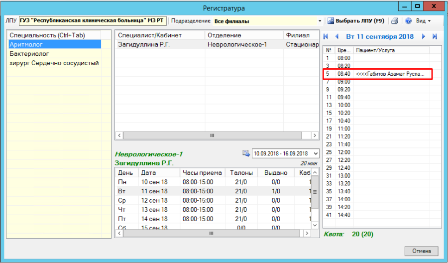Click the Талоны column header
448x263 pixels.
(241, 173)
